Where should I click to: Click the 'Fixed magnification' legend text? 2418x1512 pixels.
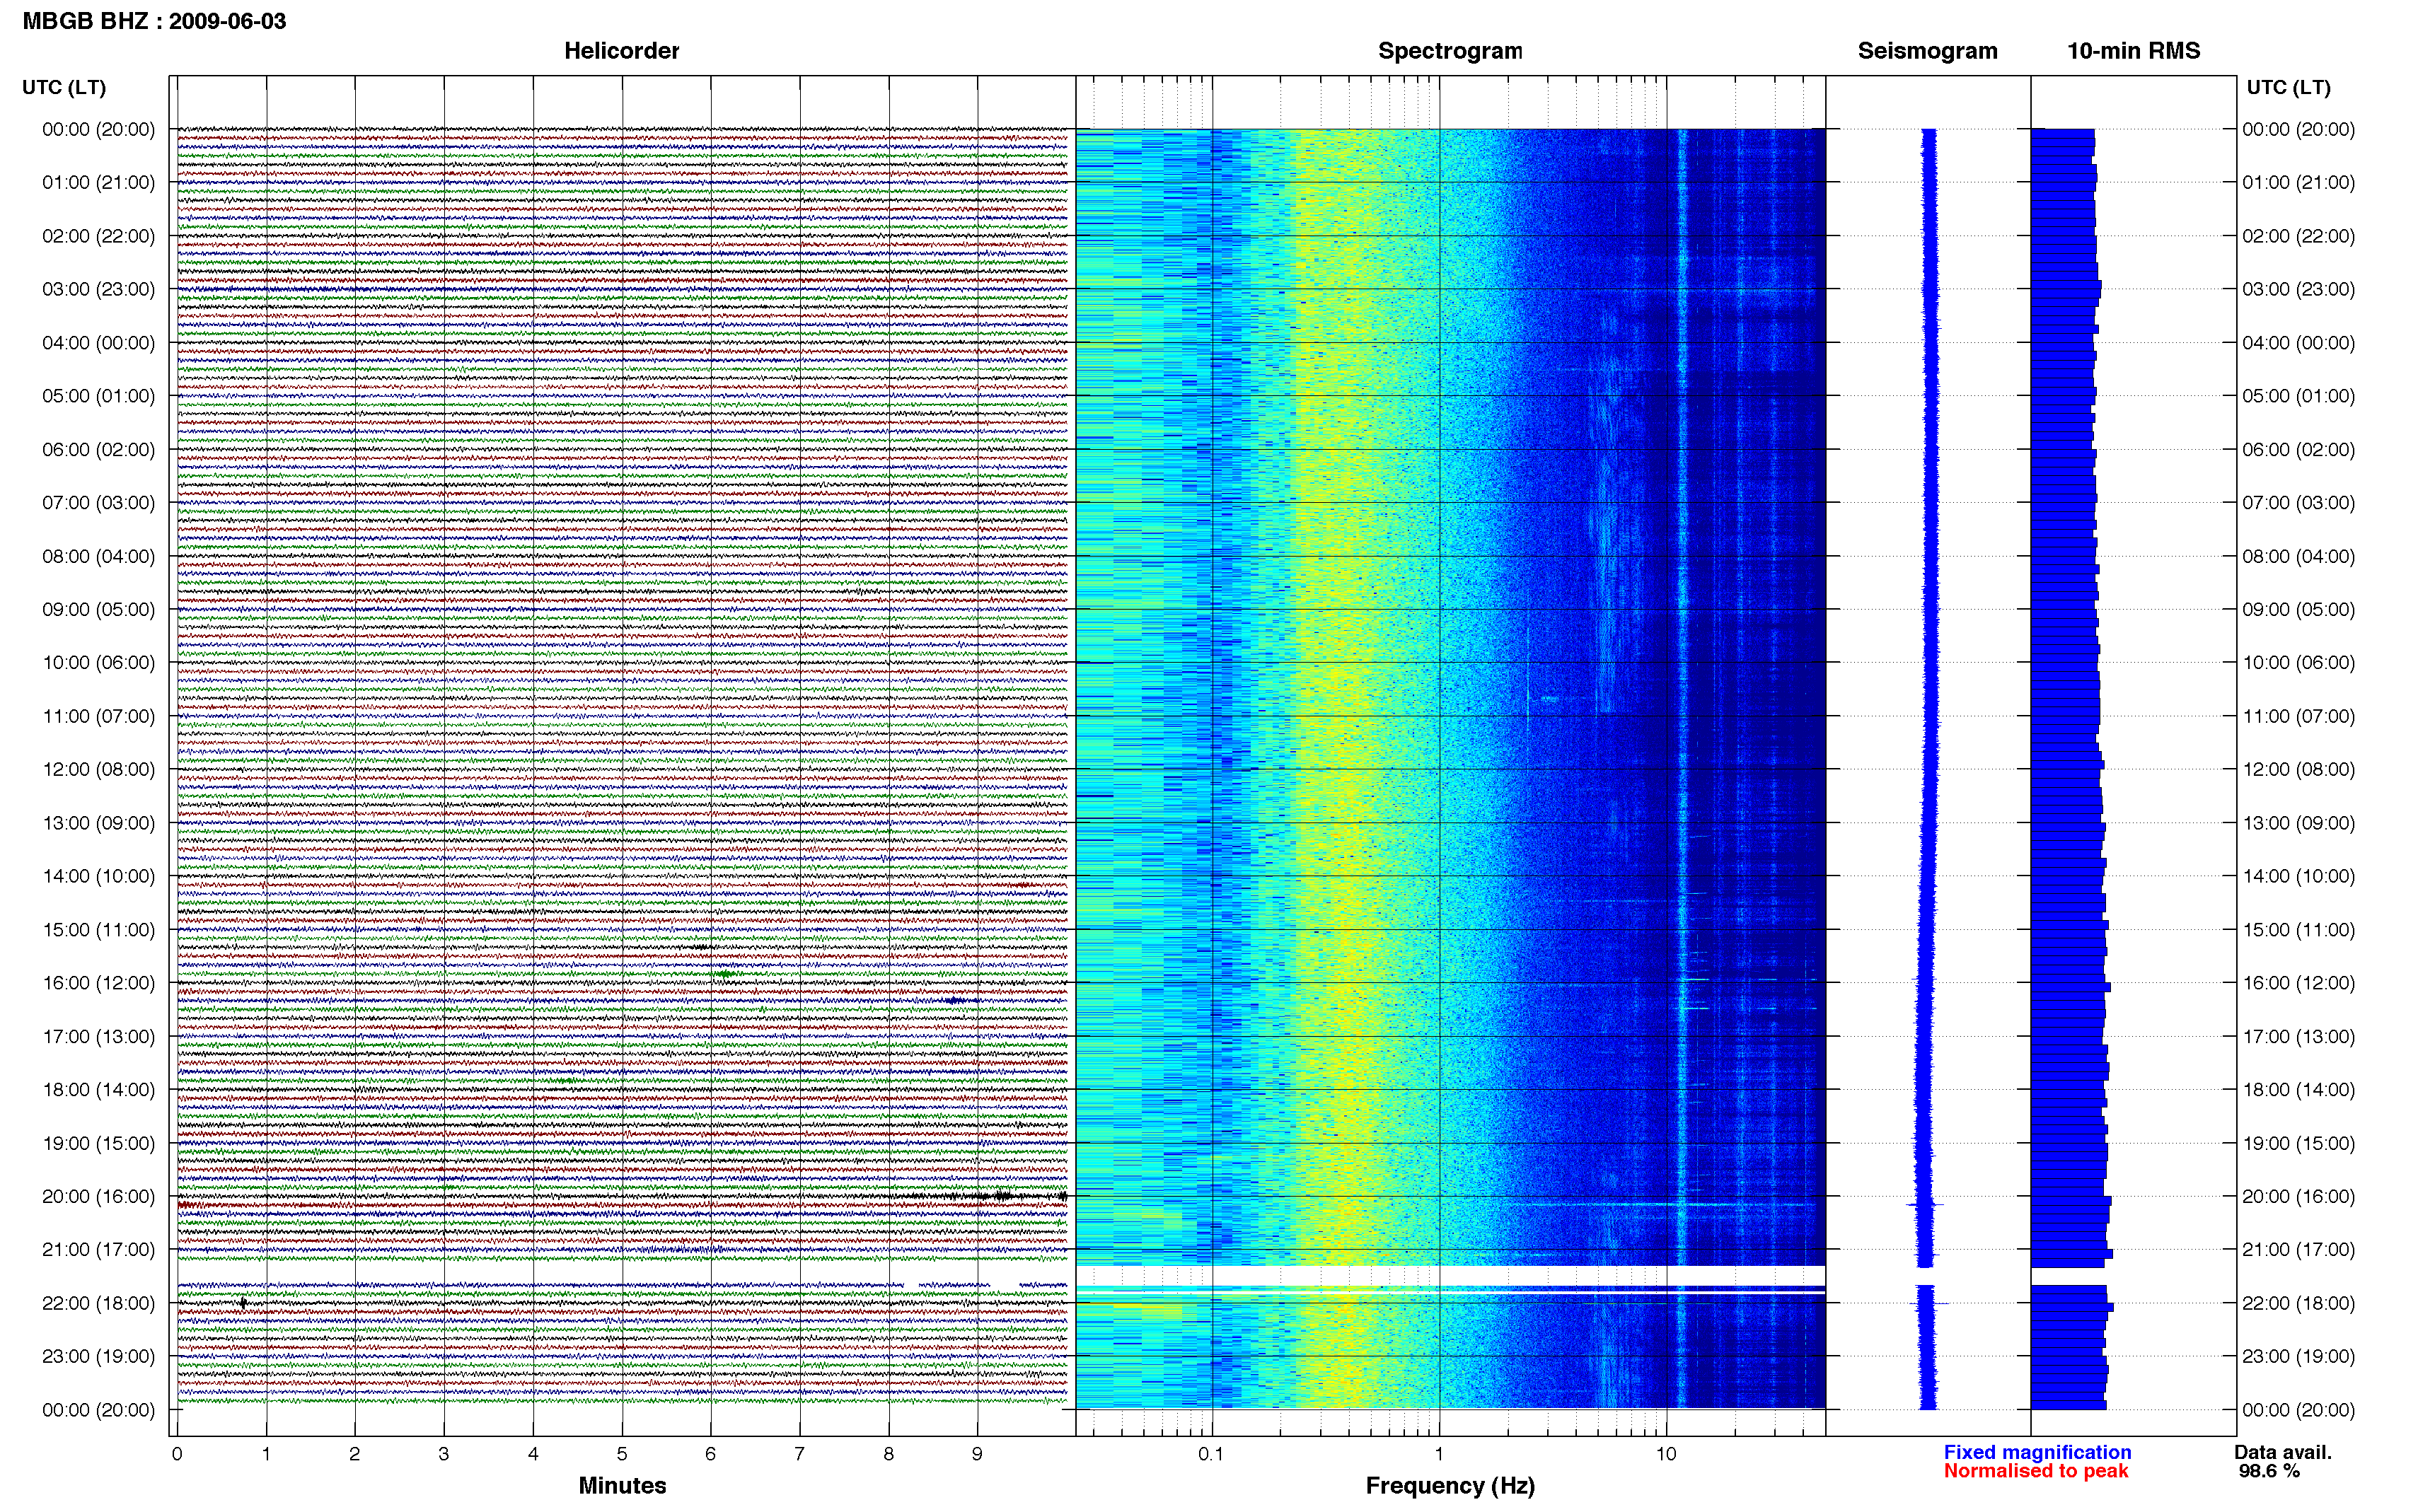(x=2037, y=1452)
